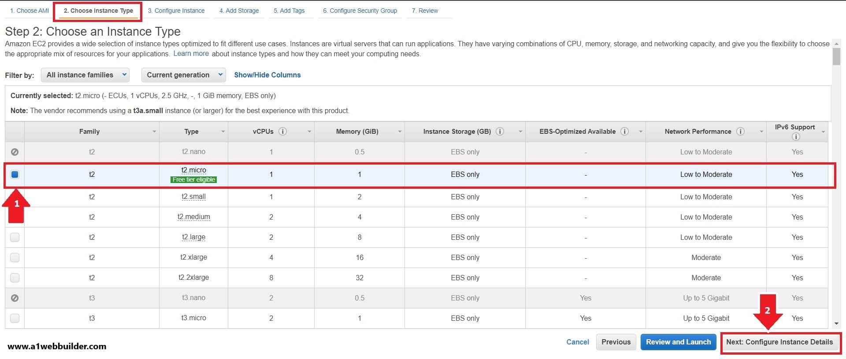Viewport: 846px width, 359px height.
Task: Click the Previous button
Action: pos(616,342)
